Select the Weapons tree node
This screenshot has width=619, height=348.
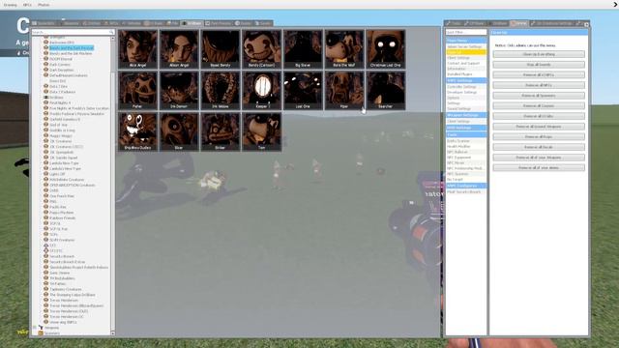click(x=51, y=328)
